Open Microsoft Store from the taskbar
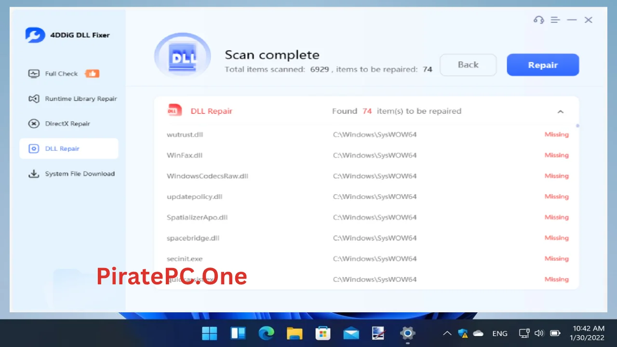 click(322, 333)
